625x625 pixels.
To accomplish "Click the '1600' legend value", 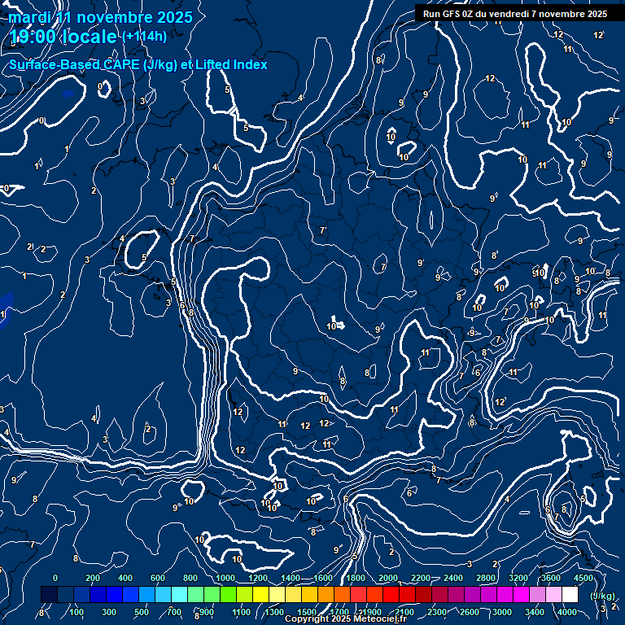I will tap(323, 578).
